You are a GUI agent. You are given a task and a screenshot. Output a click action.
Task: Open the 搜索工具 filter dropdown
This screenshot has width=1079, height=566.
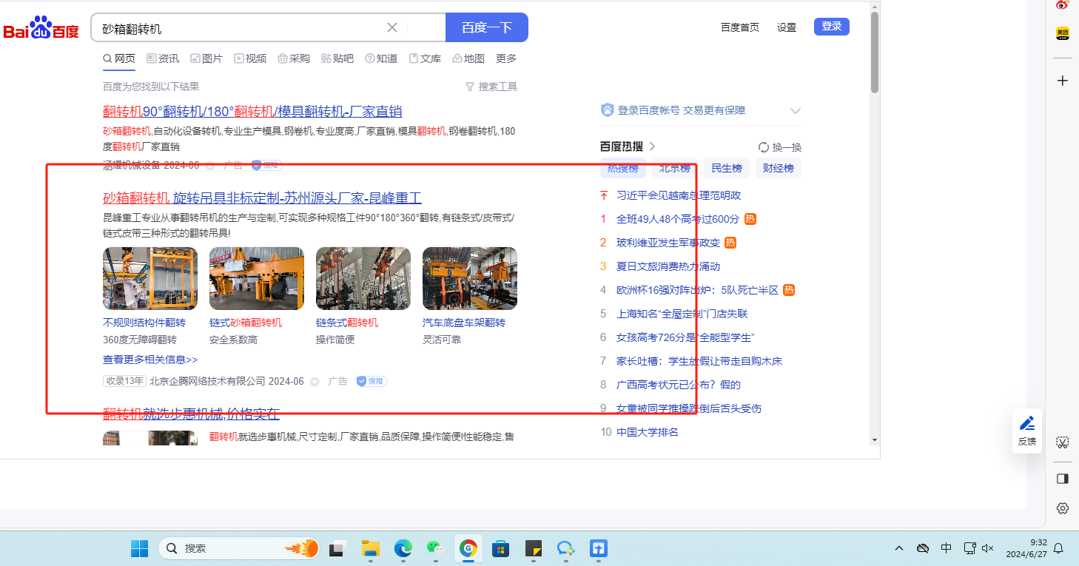(491, 87)
